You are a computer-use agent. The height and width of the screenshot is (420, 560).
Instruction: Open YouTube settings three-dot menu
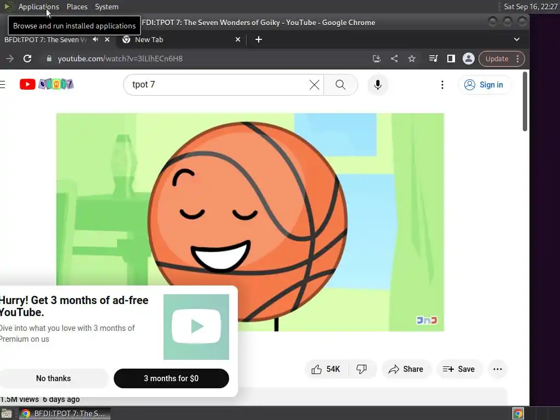442,85
